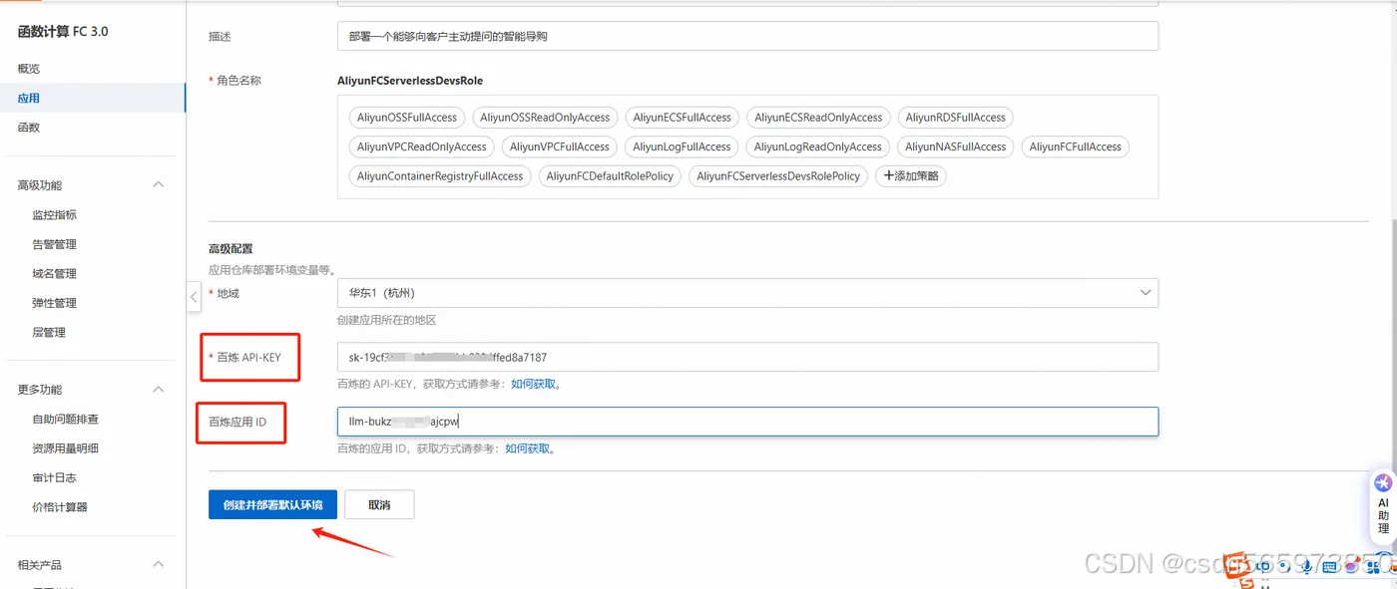Open 审计日志 page
This screenshot has width=1397, height=589.
54,478
